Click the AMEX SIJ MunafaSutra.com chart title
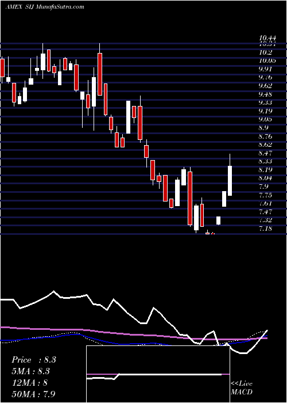The image size is (287, 403). [x=45, y=7]
